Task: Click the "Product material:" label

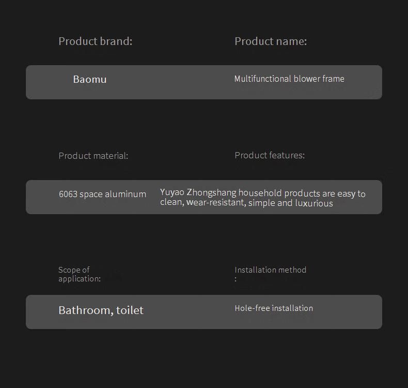Action: (93, 156)
